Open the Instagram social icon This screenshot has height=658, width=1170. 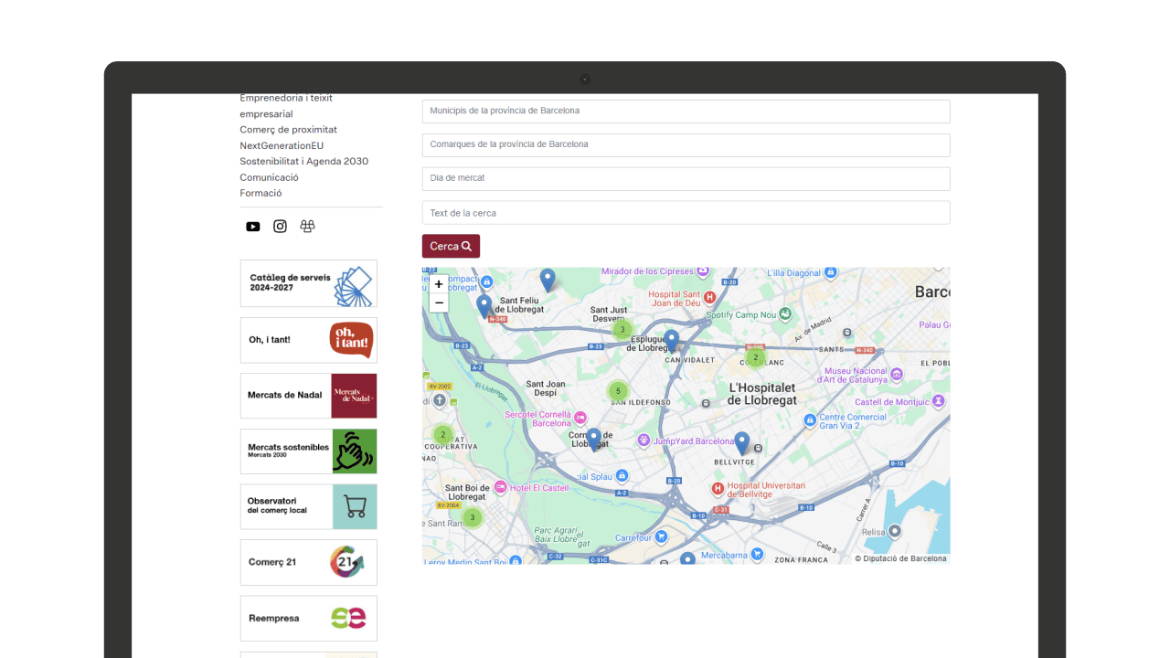coord(281,227)
